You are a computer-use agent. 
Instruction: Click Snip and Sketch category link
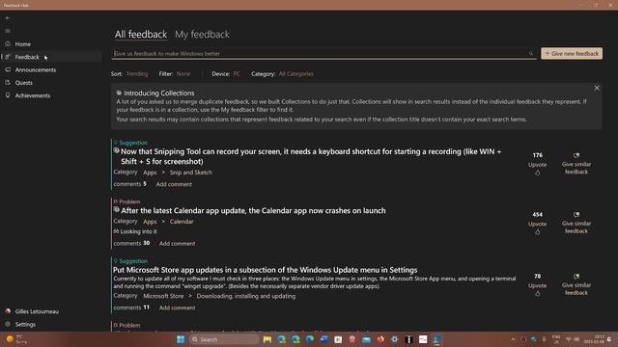[191, 173]
